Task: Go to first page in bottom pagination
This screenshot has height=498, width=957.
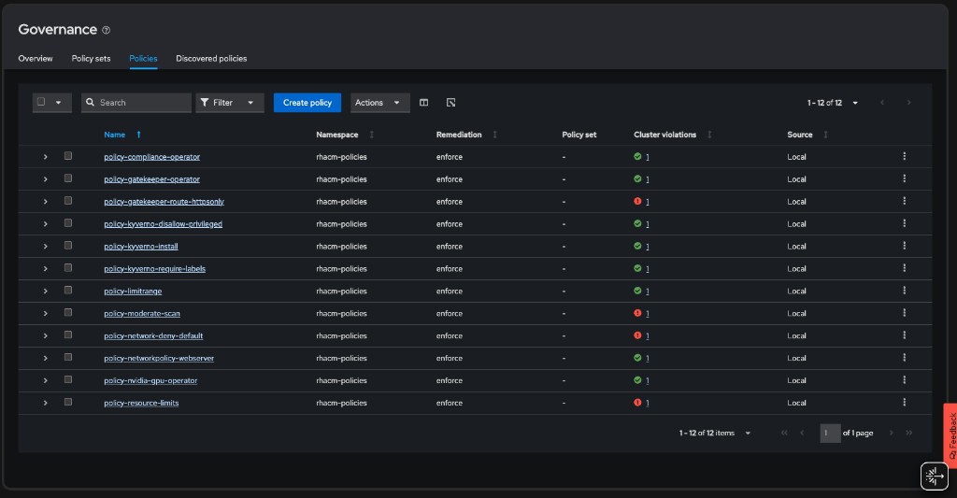Action: coord(784,433)
